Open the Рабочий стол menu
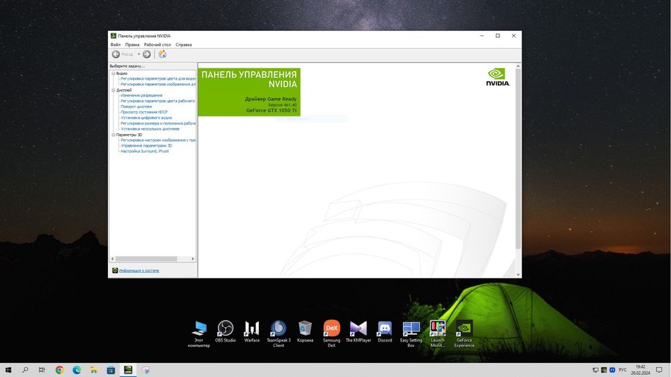The height and width of the screenshot is (377, 671). pos(158,44)
